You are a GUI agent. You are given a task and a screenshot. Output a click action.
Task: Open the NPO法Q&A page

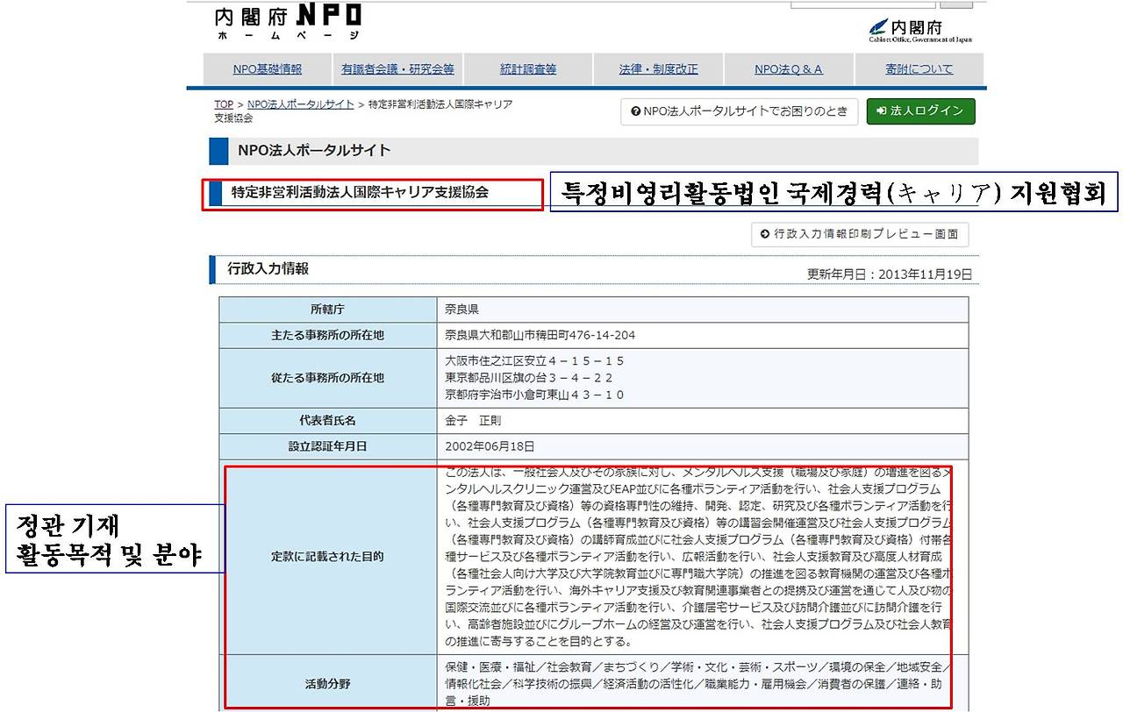[x=789, y=69]
